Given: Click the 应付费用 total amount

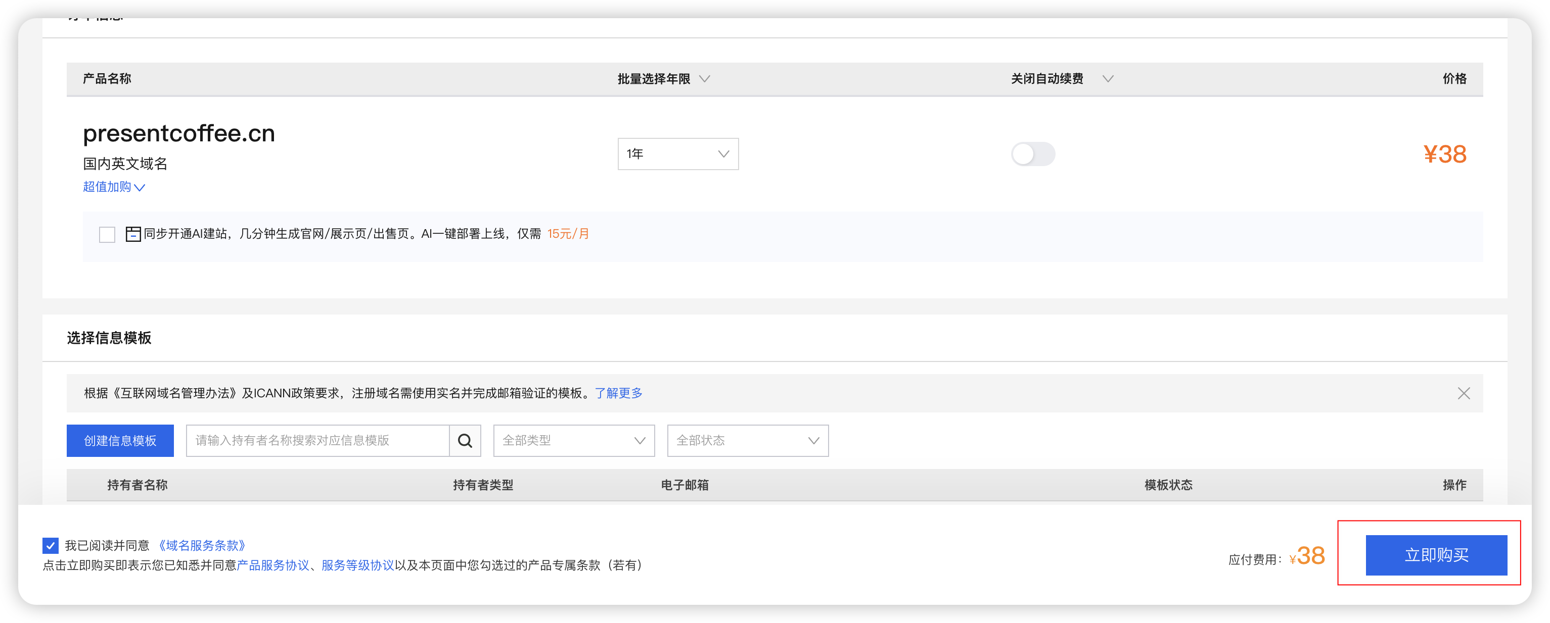Looking at the screenshot, I should [1306, 556].
